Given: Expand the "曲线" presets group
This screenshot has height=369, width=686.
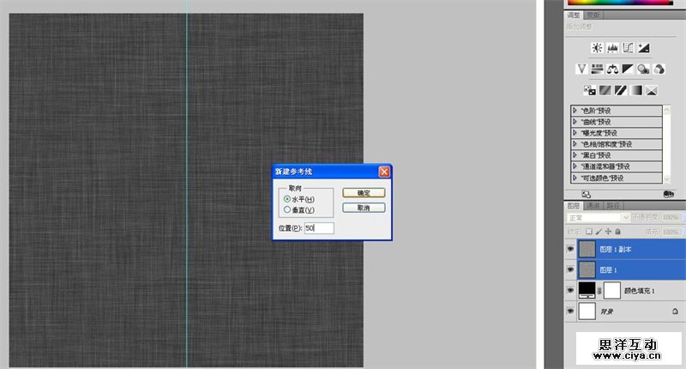Looking at the screenshot, I should point(575,122).
